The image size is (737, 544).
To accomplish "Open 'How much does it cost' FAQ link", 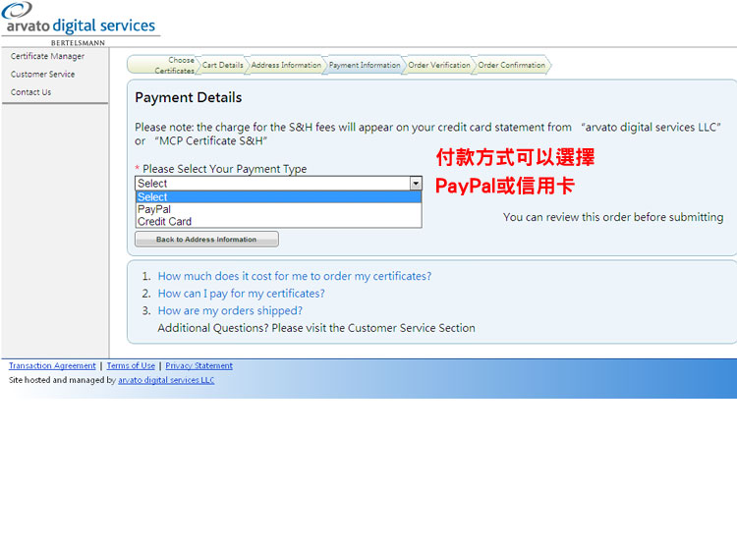I will (294, 276).
